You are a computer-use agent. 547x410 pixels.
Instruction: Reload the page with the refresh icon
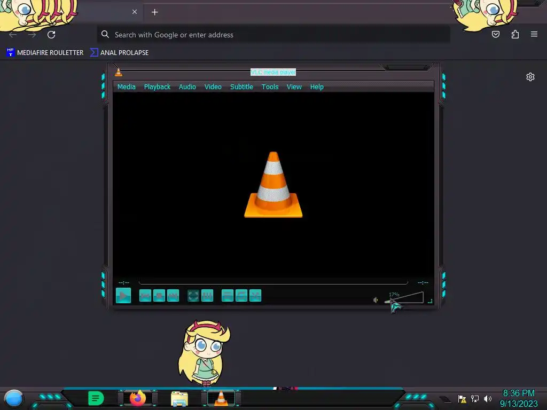click(51, 35)
